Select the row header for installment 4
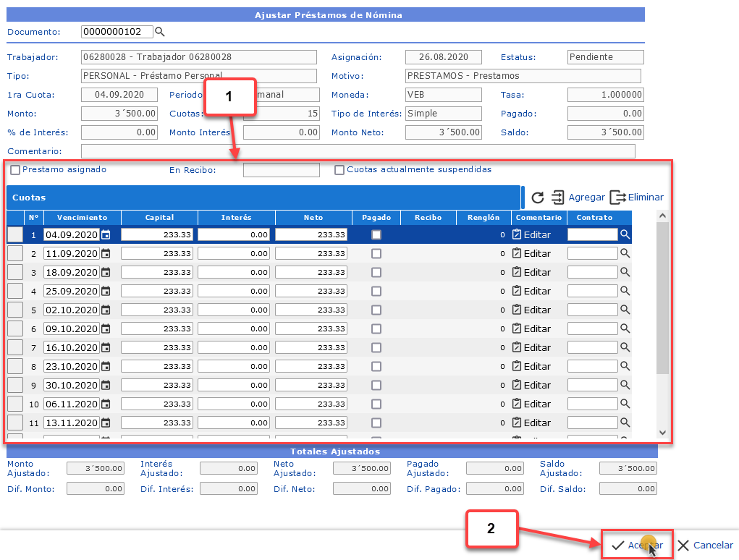 click(15, 292)
